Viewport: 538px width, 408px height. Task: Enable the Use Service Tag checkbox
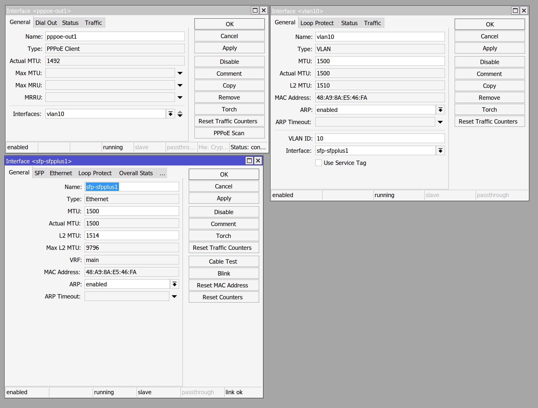(319, 163)
